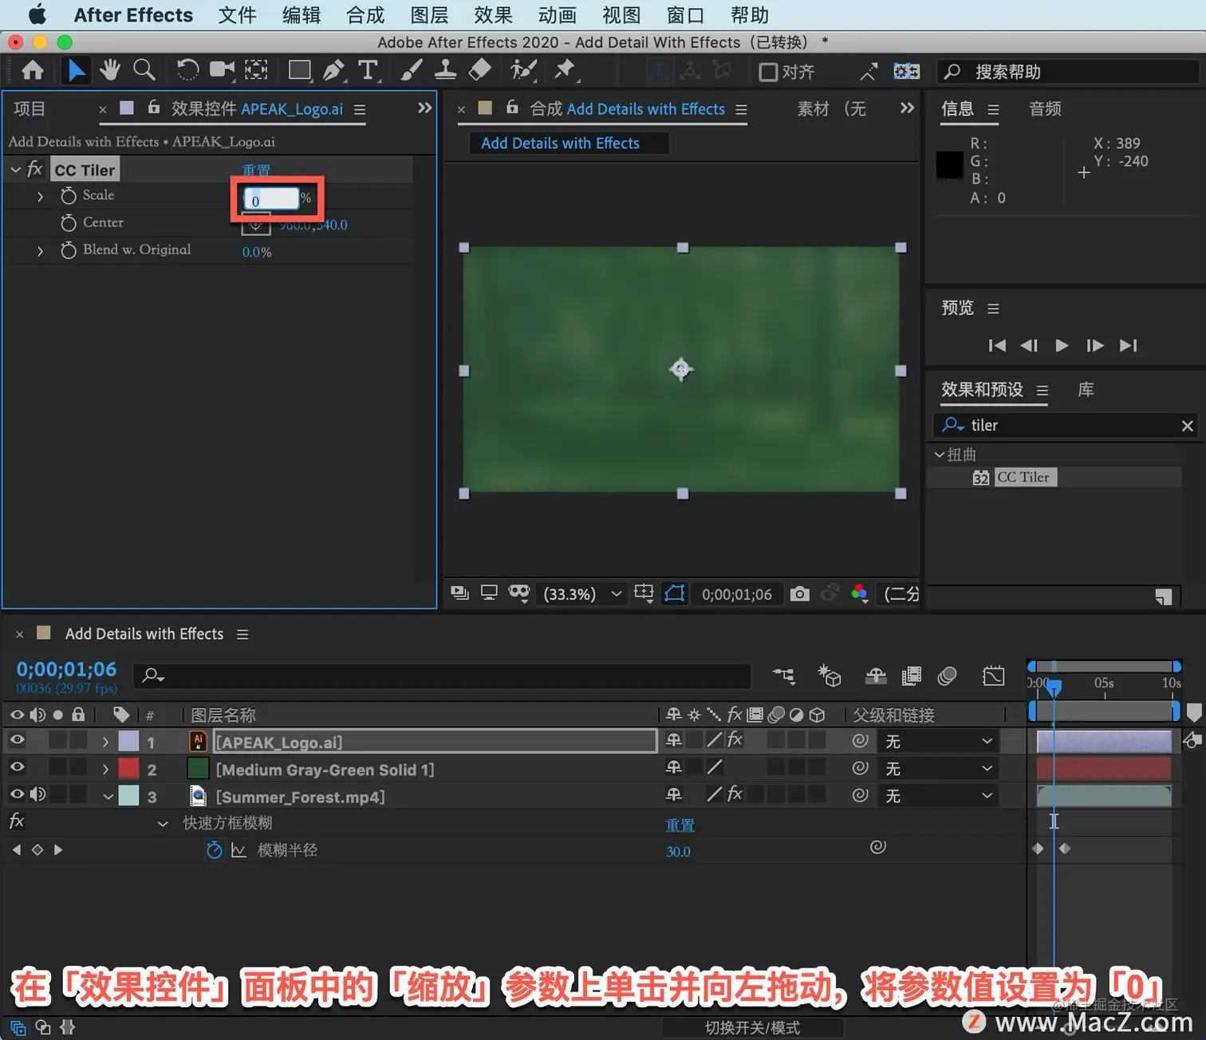
Task: Select the Selection arrow tool
Action: pyautogui.click(x=76, y=71)
